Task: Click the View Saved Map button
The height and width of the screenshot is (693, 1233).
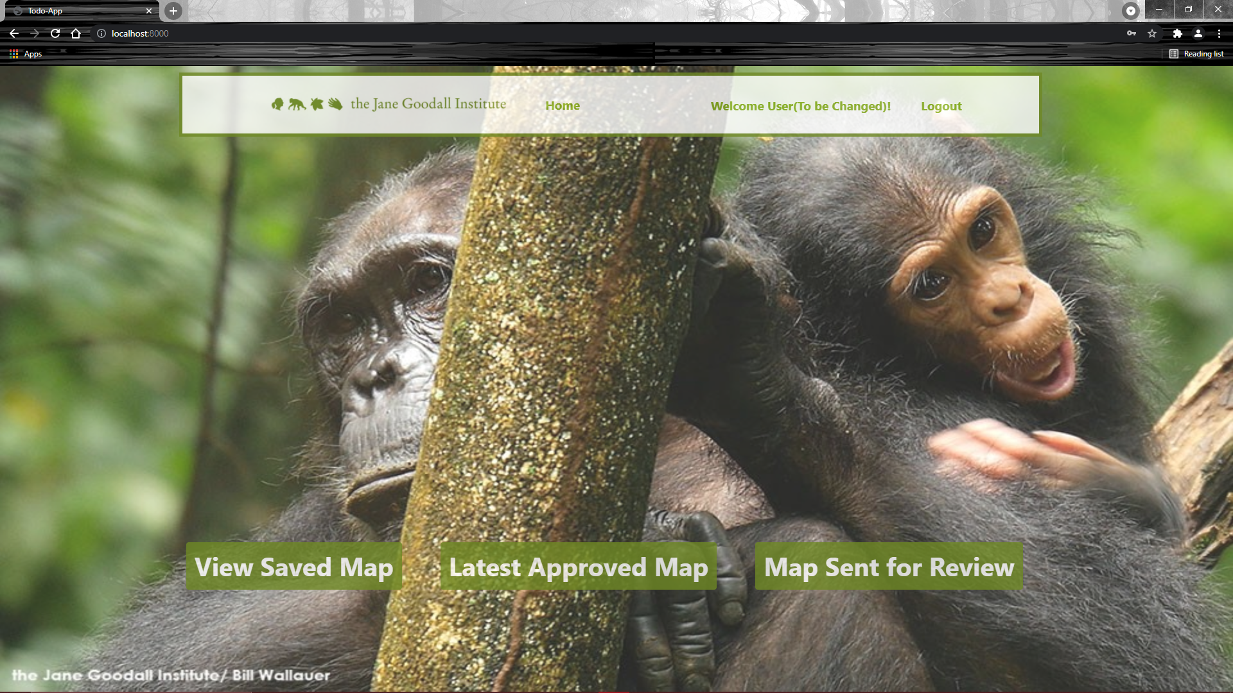Action: [x=293, y=567]
